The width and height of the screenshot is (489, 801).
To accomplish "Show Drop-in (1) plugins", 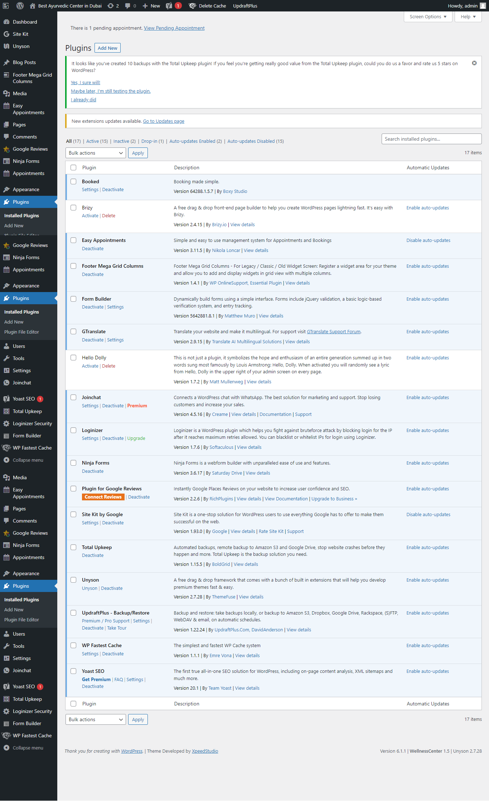I will click(x=152, y=141).
